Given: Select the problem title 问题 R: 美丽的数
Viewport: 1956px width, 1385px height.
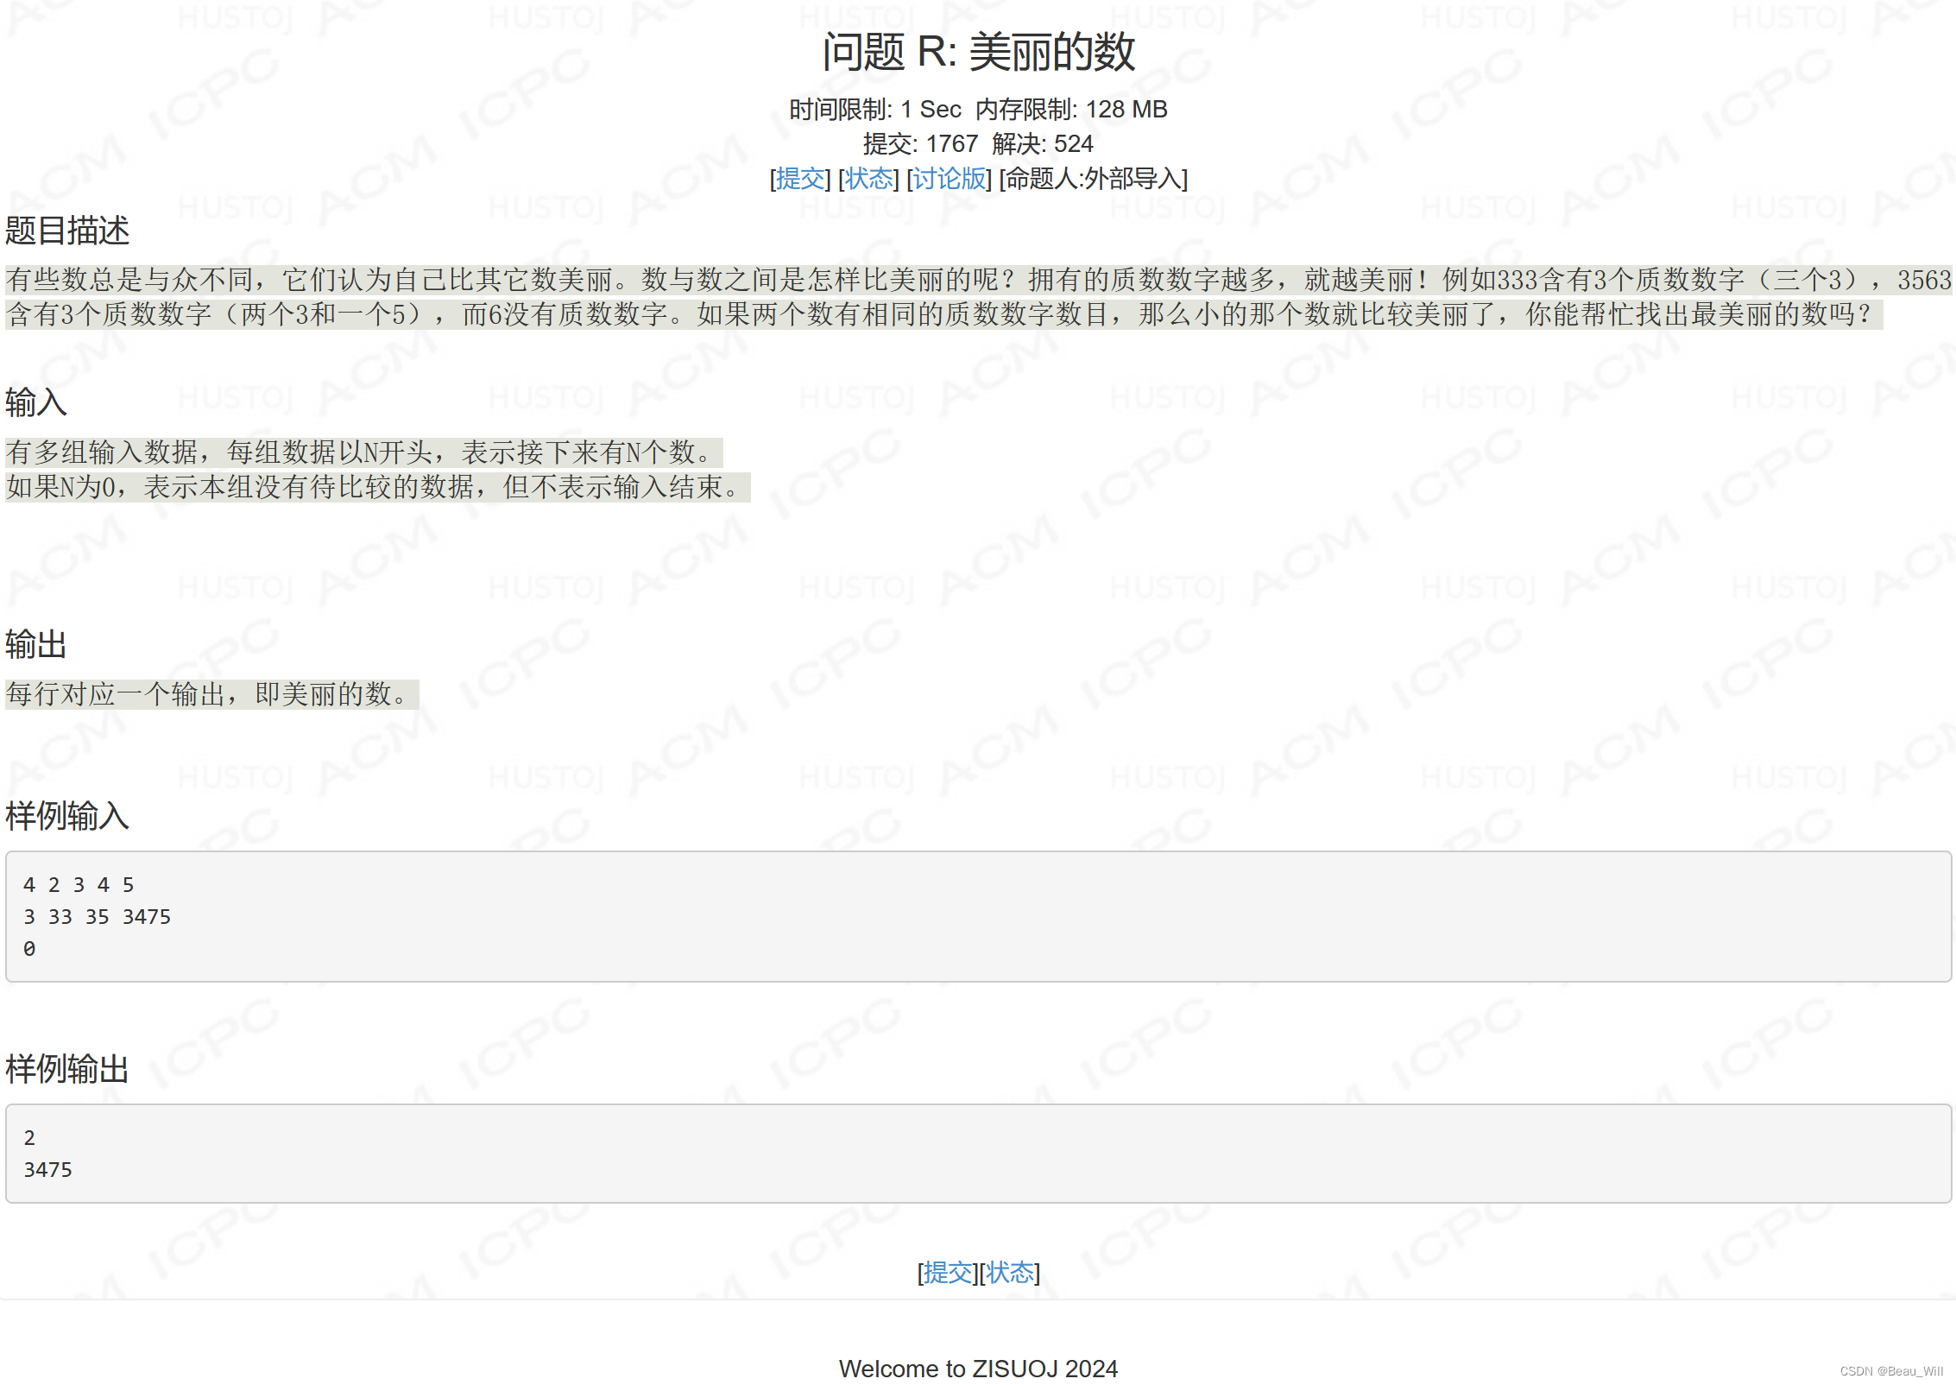Looking at the screenshot, I should [x=978, y=51].
